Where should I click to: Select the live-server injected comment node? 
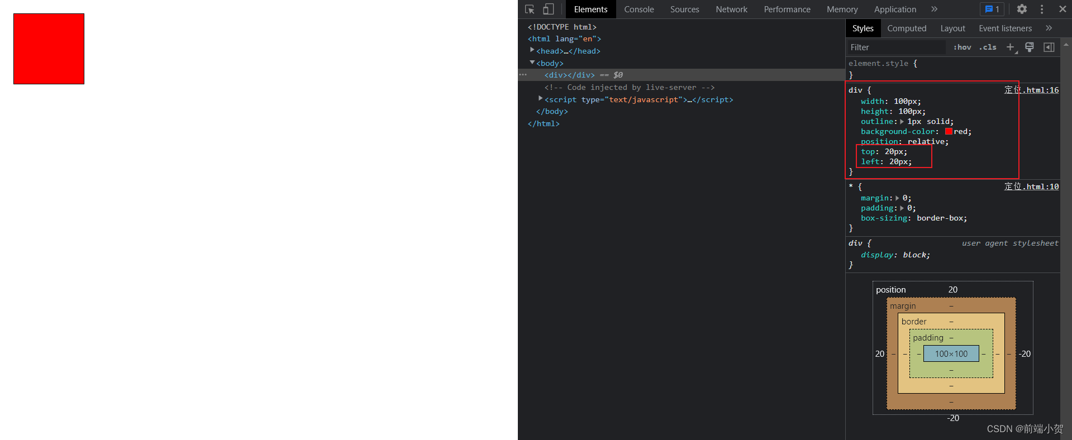[630, 87]
